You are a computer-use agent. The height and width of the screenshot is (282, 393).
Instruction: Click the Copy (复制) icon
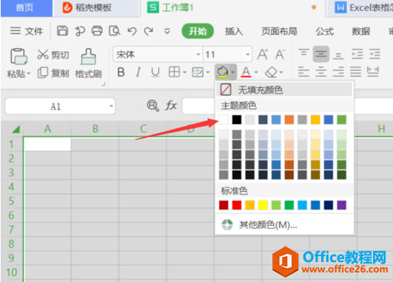tap(43, 73)
